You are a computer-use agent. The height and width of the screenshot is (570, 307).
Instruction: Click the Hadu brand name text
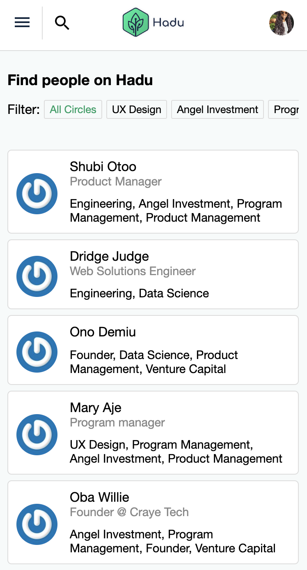(x=168, y=22)
